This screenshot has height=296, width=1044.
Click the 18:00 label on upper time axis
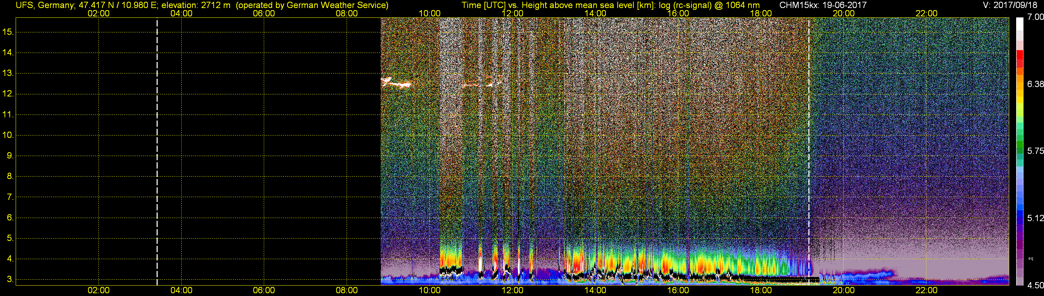(x=761, y=13)
